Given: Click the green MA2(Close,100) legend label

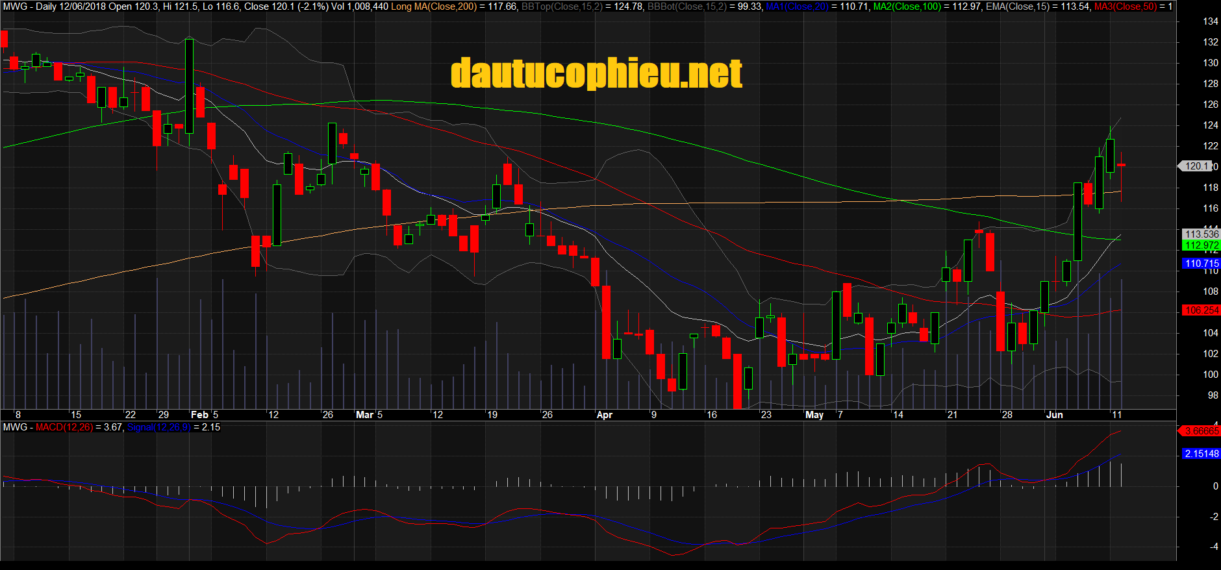Looking at the screenshot, I should [907, 6].
